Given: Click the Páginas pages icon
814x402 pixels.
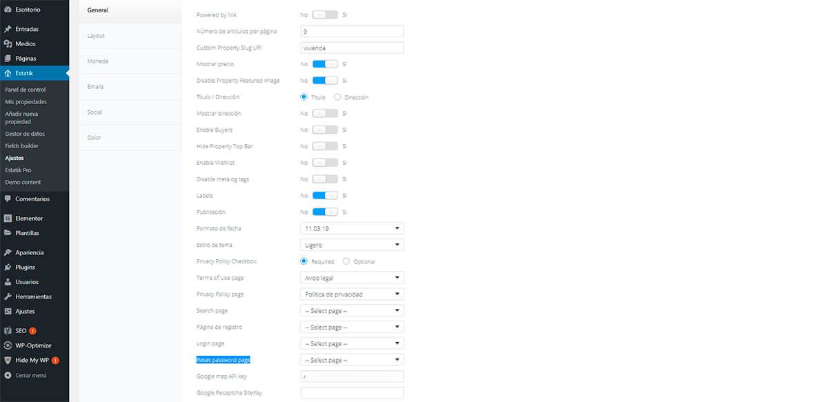Looking at the screenshot, I should click(8, 59).
